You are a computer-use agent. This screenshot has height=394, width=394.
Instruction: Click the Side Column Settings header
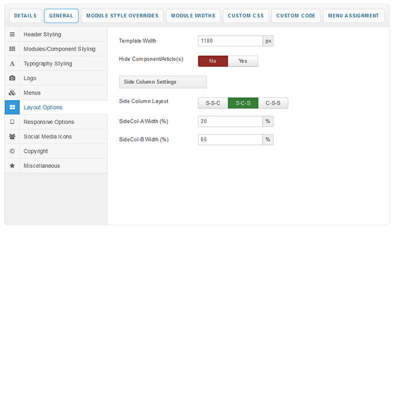pyautogui.click(x=162, y=82)
